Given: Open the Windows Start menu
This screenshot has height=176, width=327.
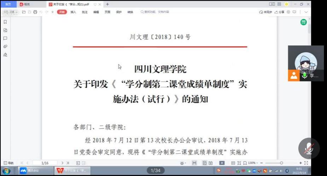Looking at the screenshot, I should [x=6, y=171].
